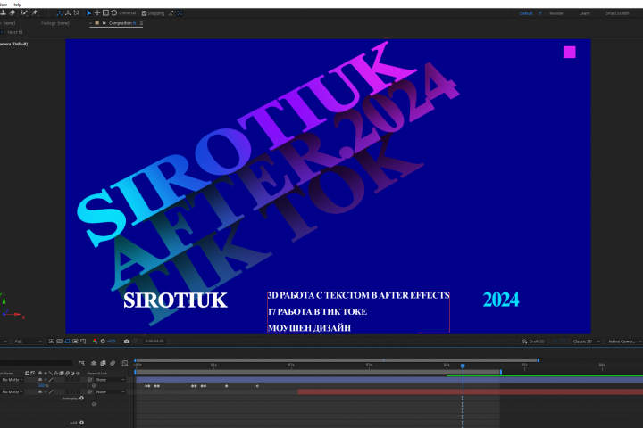Click the current time indicator playhead
This screenshot has width=643, height=428.
463,366
